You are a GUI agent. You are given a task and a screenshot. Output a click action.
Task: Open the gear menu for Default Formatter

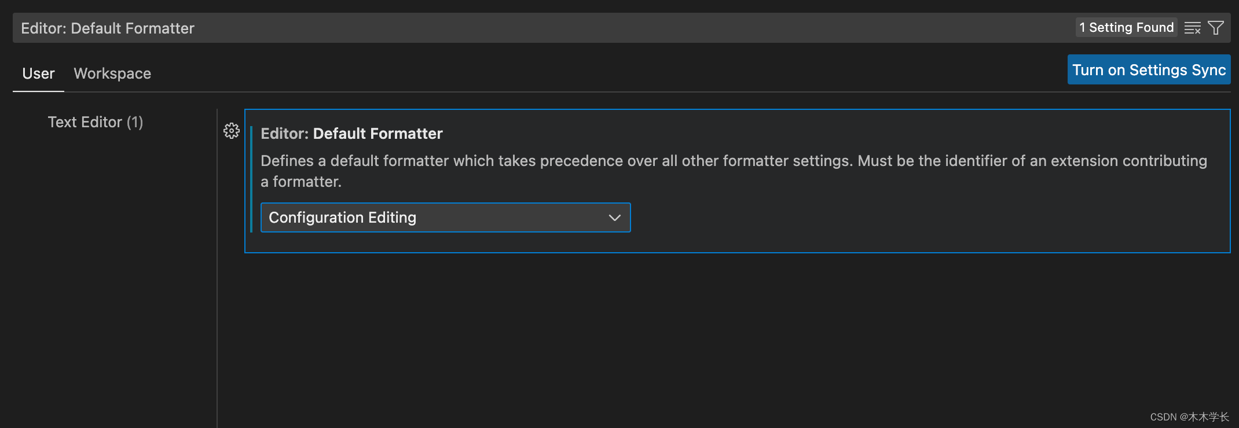point(232,131)
